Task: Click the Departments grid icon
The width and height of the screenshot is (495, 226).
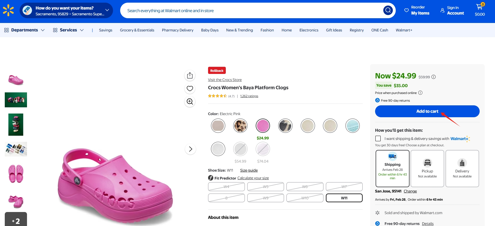Action: [7, 30]
